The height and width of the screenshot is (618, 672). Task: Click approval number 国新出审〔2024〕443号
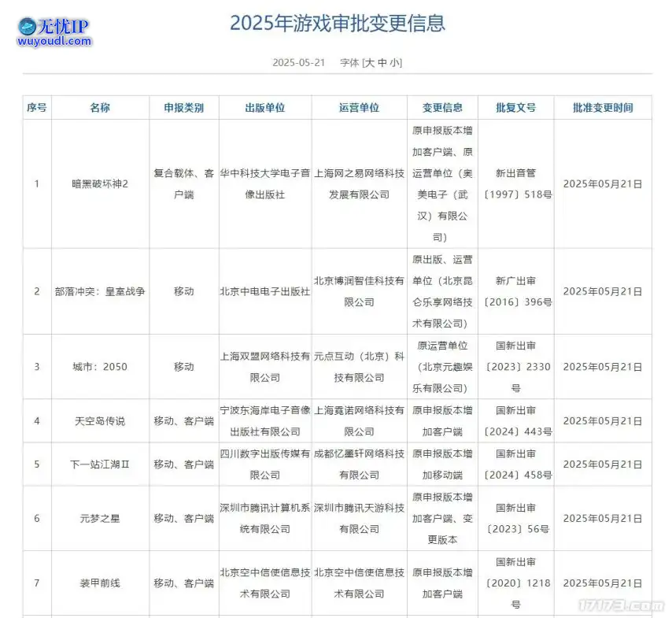[516, 421]
